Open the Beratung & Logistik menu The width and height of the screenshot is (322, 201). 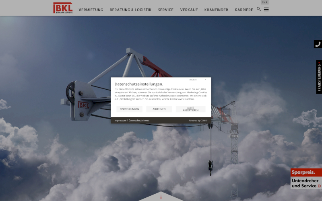point(130,10)
